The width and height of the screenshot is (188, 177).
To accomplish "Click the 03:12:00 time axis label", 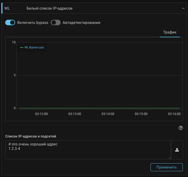I will coord(42,114).
